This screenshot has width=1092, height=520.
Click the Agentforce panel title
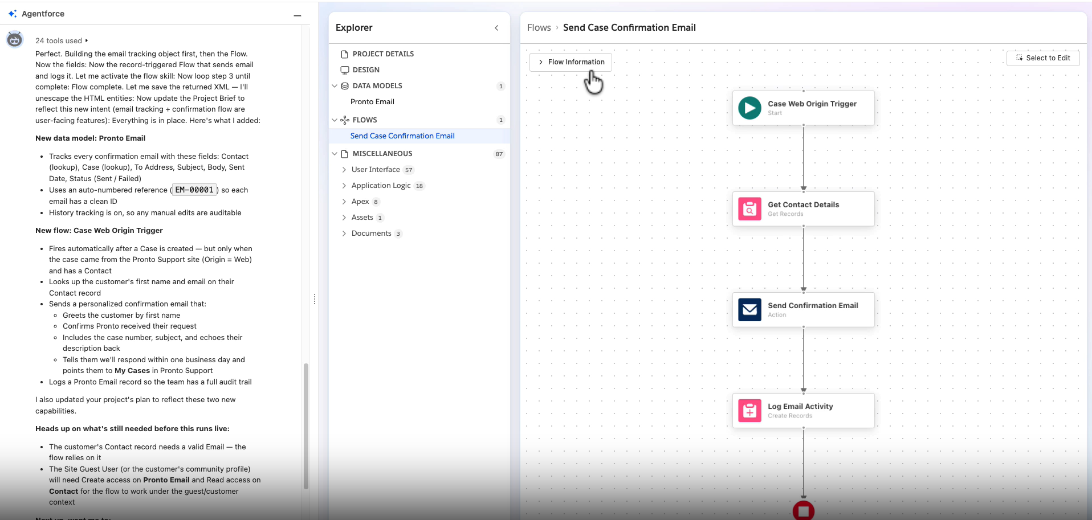pos(43,14)
